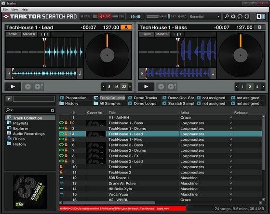Open the Demo Loops favorite
This screenshot has height=214, width=270.
[142, 104]
